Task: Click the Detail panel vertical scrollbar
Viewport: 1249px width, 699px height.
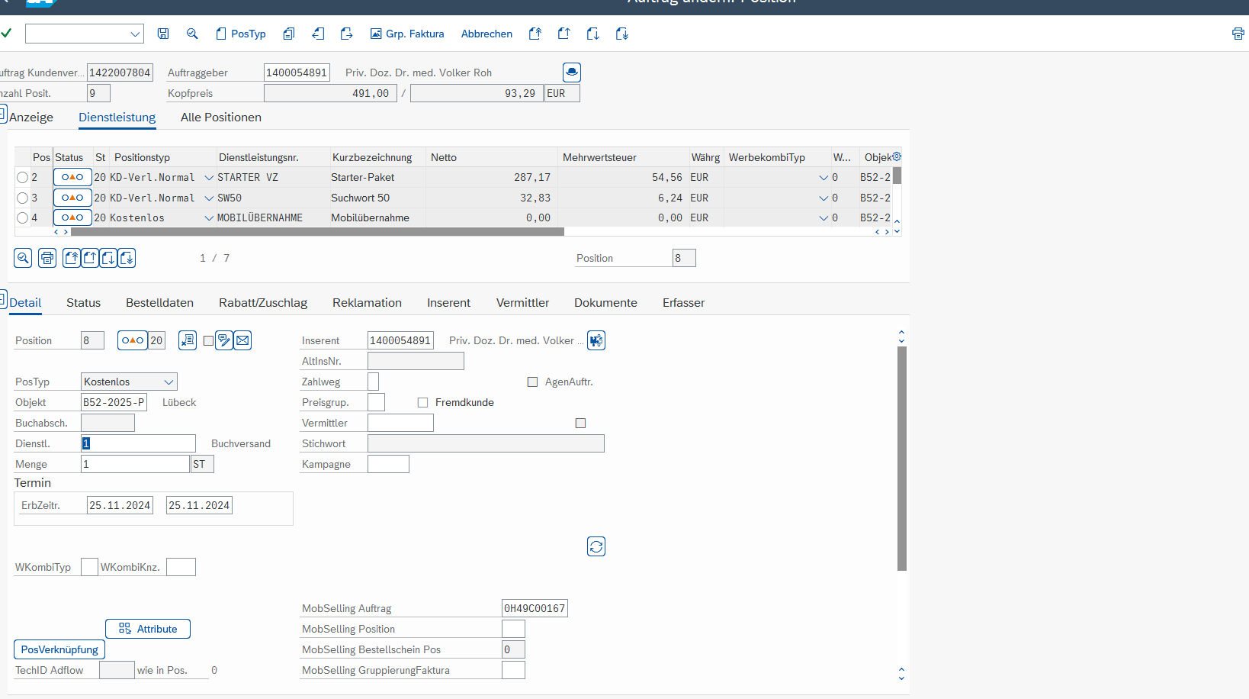Action: (902, 458)
